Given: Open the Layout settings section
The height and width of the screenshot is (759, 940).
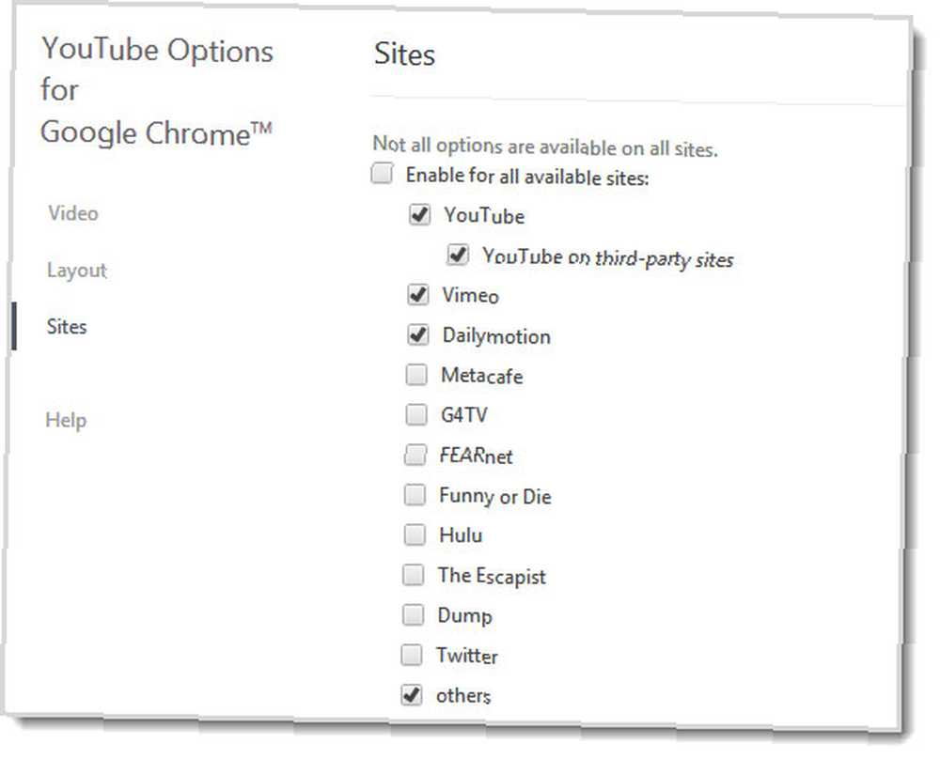Looking at the screenshot, I should click(77, 271).
